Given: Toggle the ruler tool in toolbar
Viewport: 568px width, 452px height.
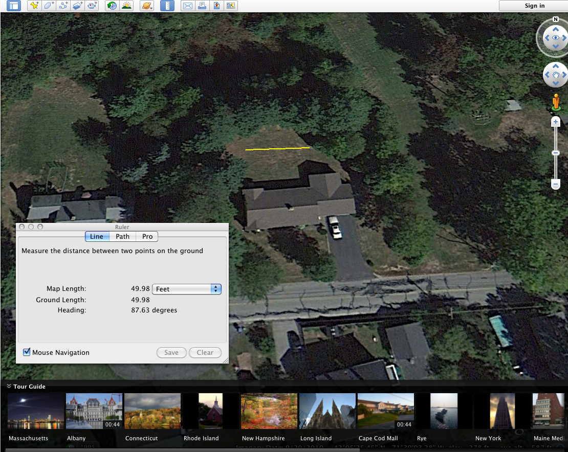Looking at the screenshot, I should [167, 6].
